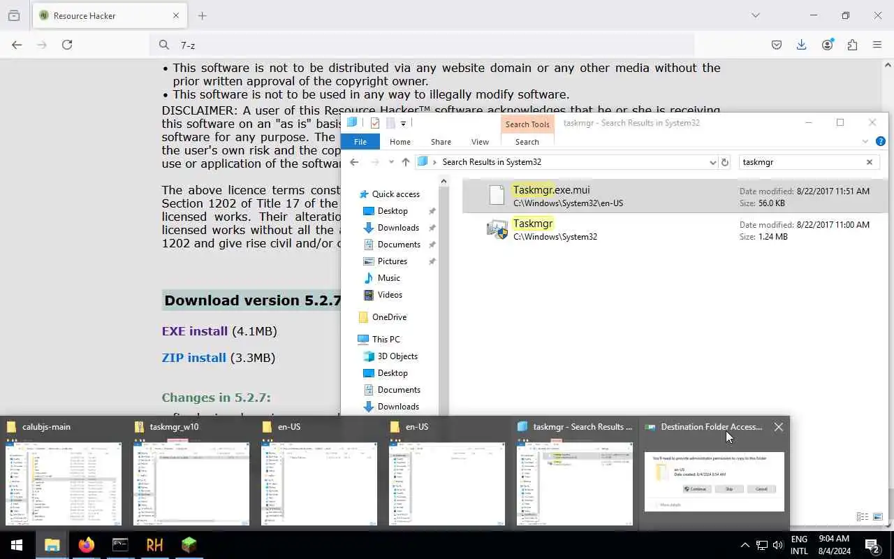Download the EXE install link
894x559 pixels.
[195, 331]
